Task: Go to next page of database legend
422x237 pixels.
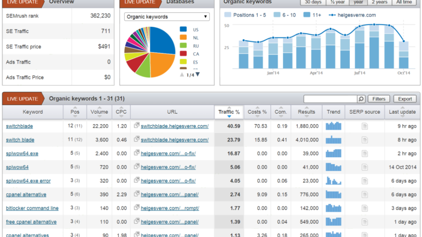Action: click(x=198, y=75)
